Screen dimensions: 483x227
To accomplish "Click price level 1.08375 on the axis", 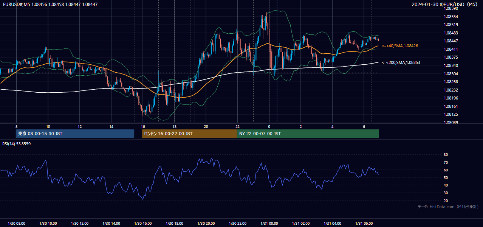I will pyautogui.click(x=451, y=57).
